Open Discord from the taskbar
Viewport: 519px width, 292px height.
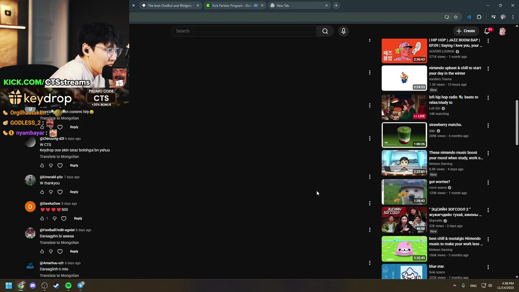tap(33, 286)
